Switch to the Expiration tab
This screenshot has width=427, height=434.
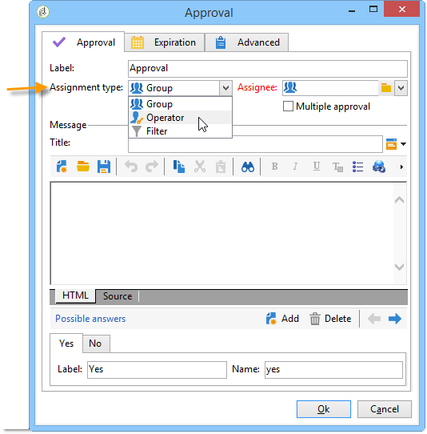point(164,42)
